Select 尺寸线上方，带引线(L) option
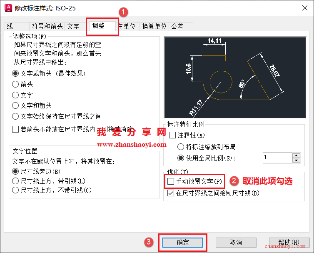 tap(49, 181)
